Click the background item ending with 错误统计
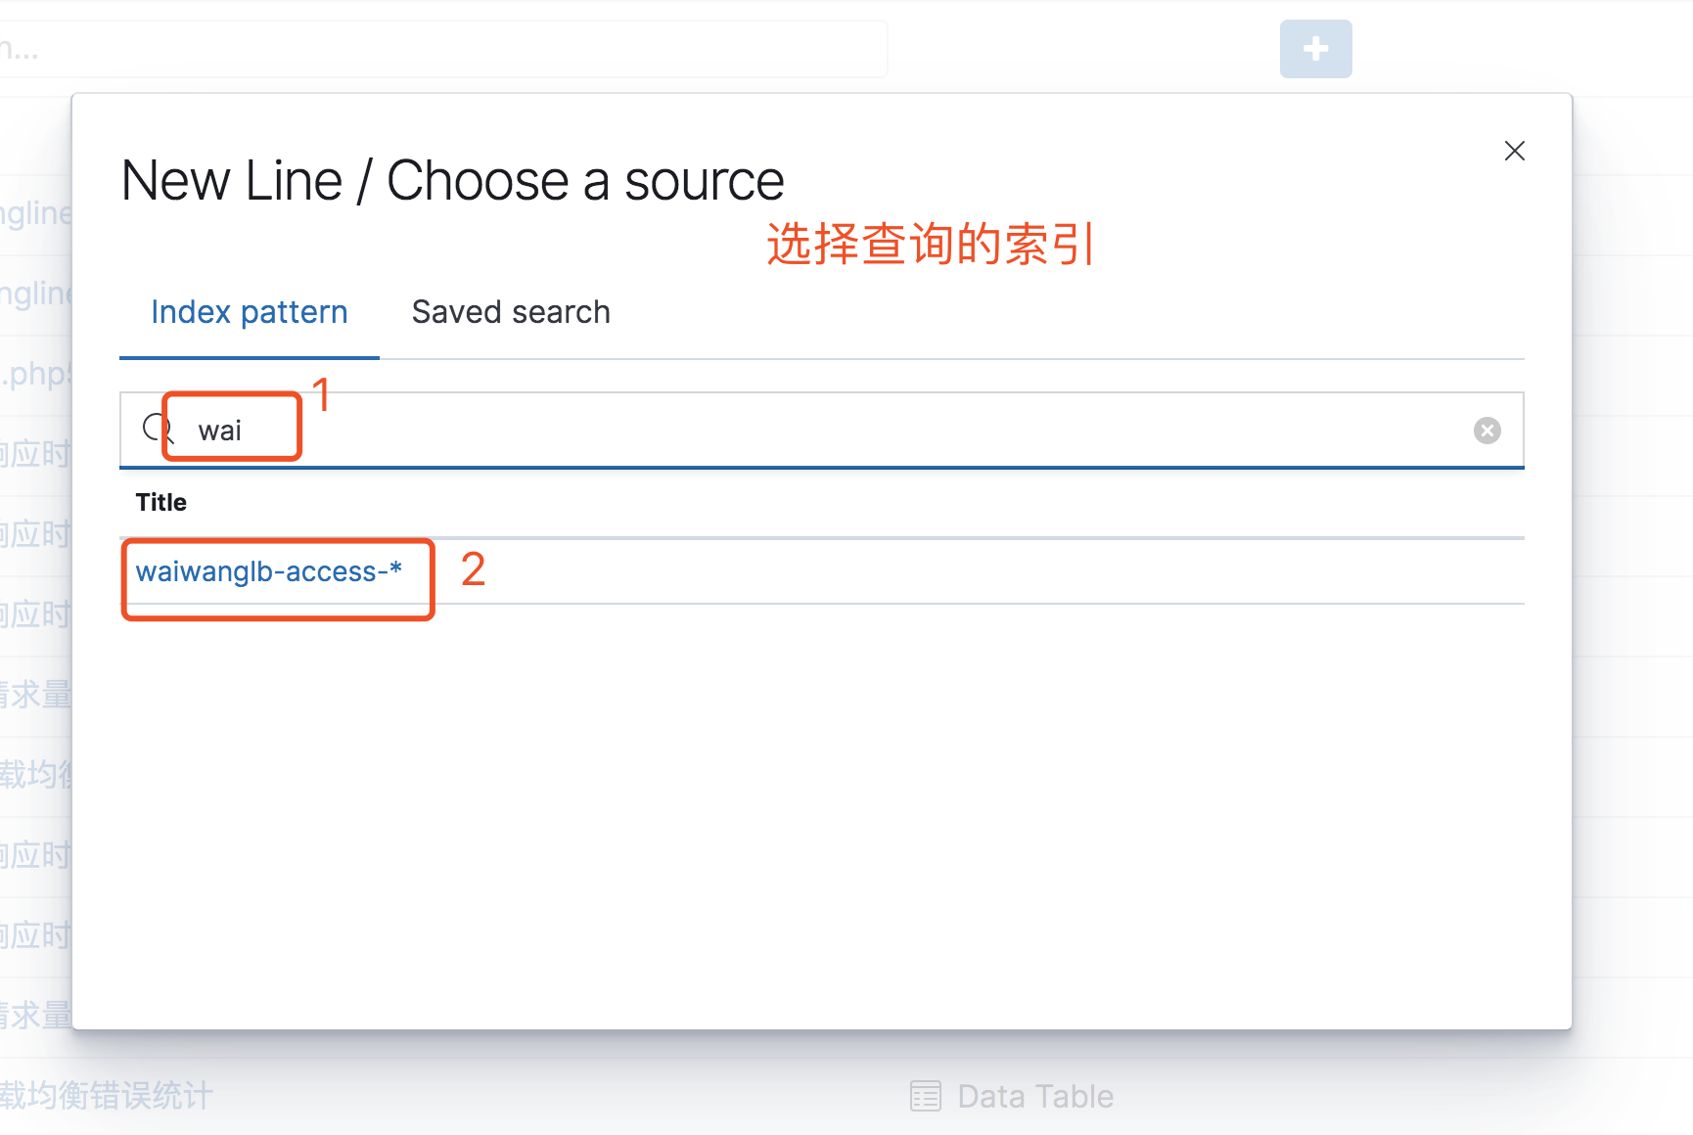The width and height of the screenshot is (1693, 1135). (x=106, y=1096)
